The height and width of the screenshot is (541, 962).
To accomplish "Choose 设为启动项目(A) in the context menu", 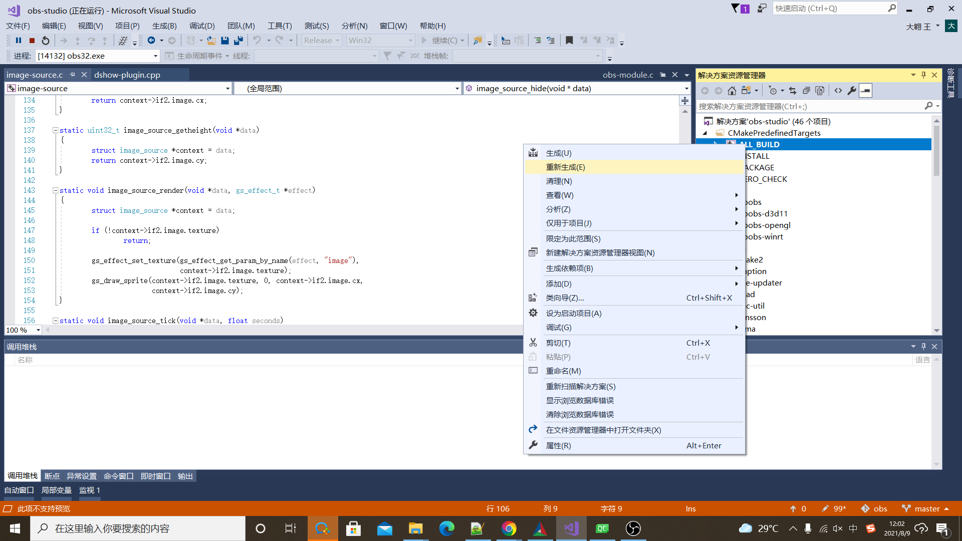I will pos(634,313).
